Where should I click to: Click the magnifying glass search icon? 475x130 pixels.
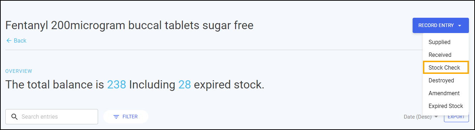coord(15,117)
